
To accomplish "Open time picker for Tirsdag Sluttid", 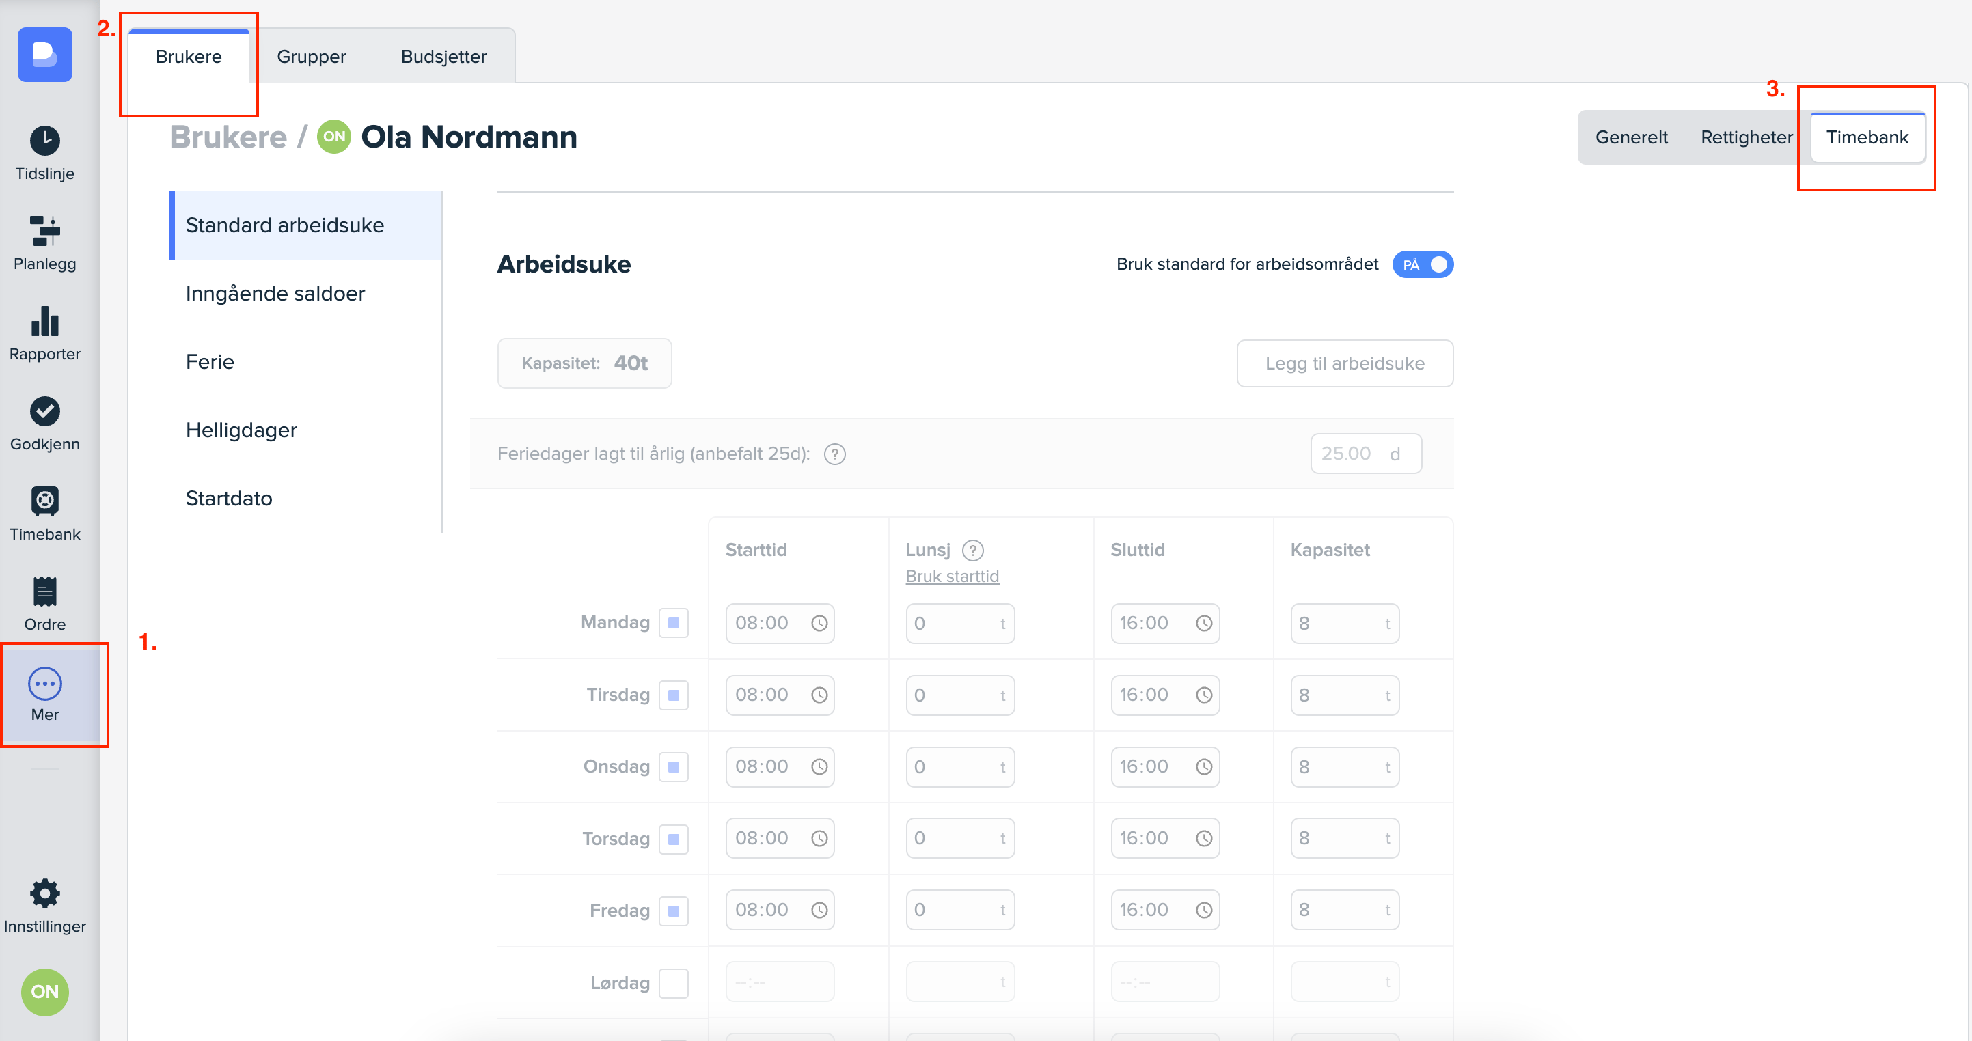I will [1203, 695].
